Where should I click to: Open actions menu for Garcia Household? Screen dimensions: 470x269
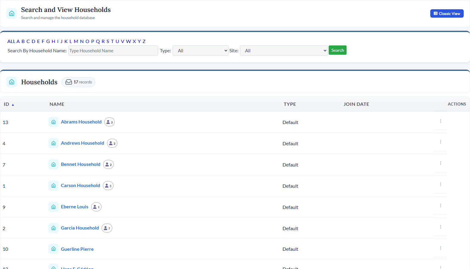[440, 227]
